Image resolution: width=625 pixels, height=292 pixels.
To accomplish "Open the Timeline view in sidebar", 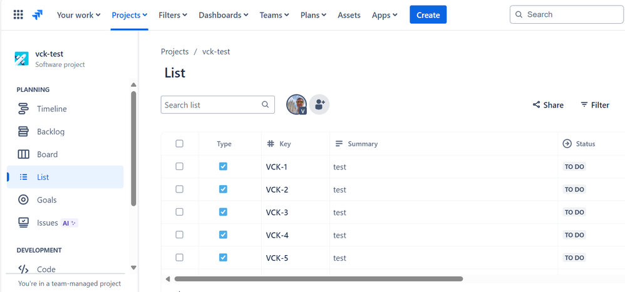I will tap(51, 109).
